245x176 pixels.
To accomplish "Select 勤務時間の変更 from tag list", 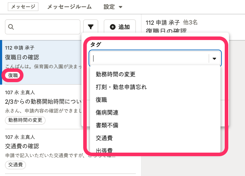I will (116, 74).
